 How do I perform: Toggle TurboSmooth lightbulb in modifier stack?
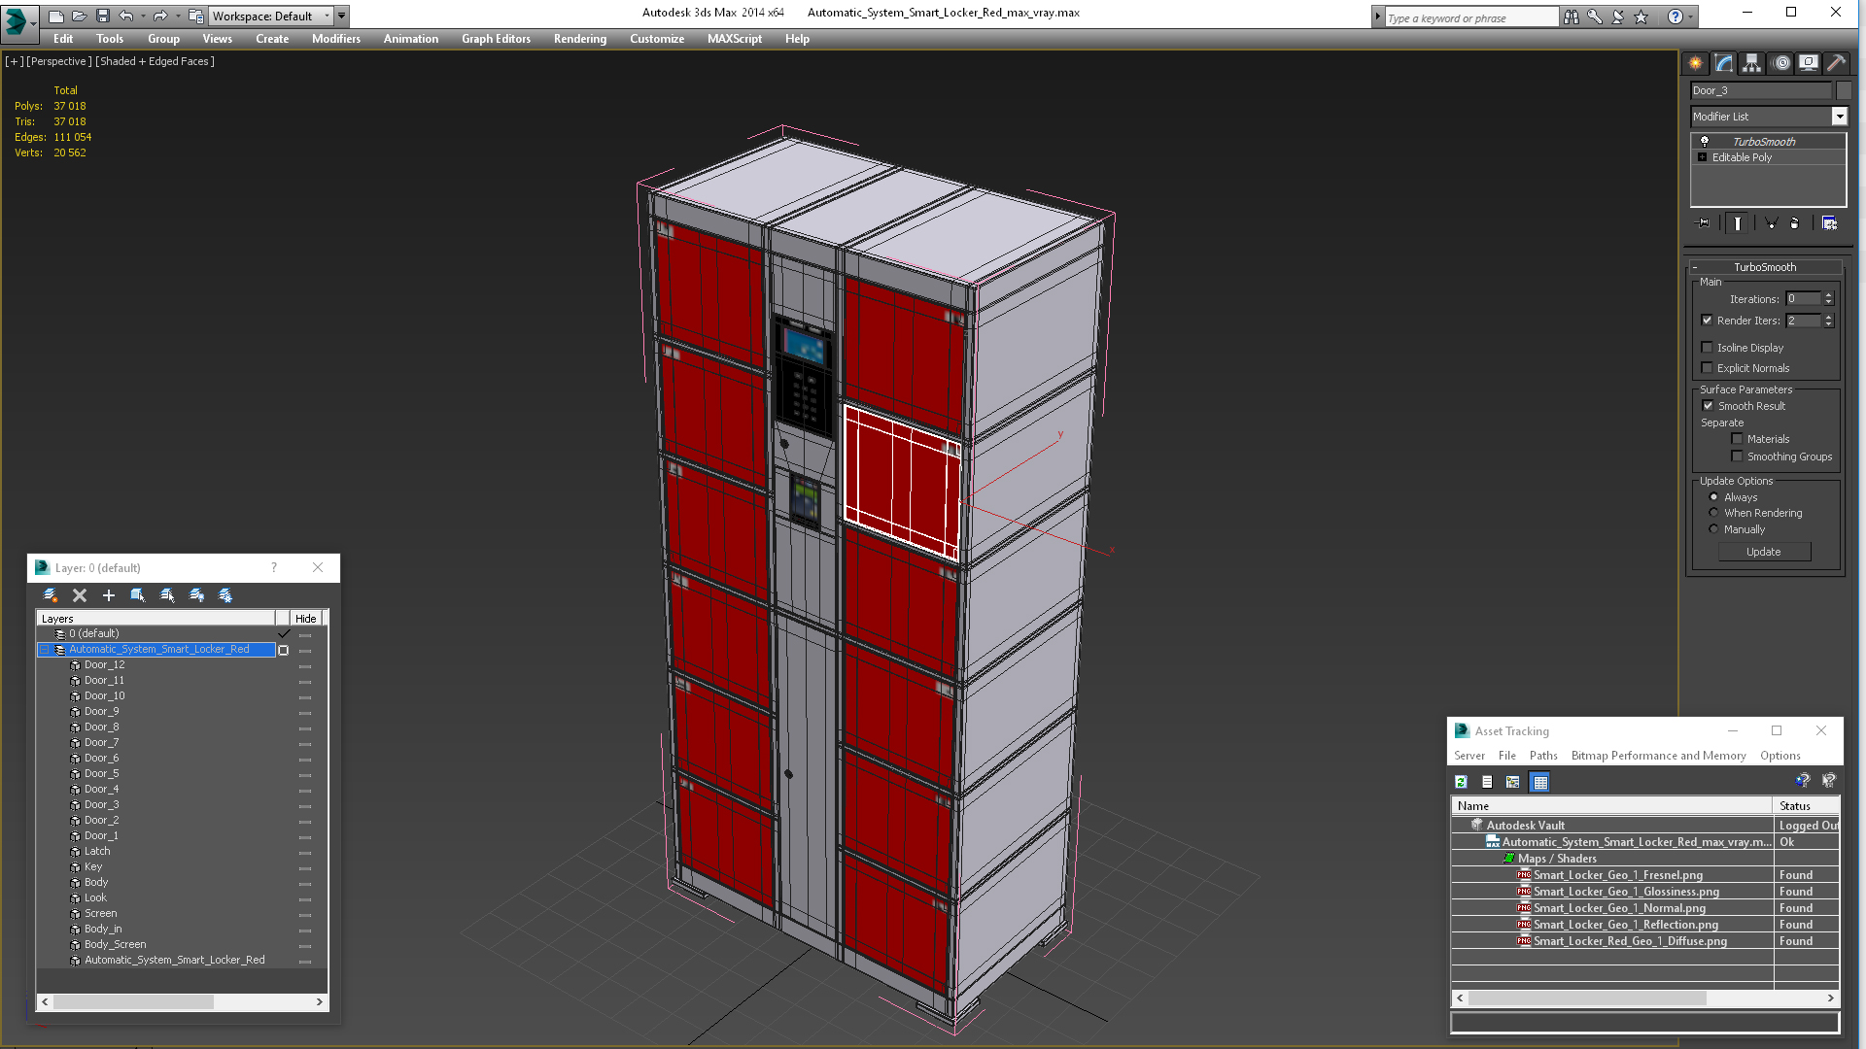[x=1704, y=142]
